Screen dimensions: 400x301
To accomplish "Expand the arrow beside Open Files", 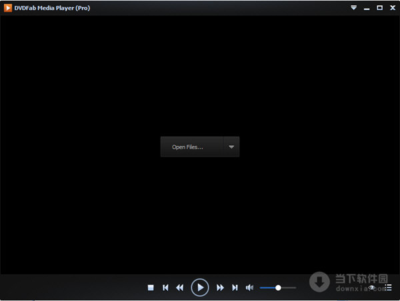I will (x=231, y=147).
